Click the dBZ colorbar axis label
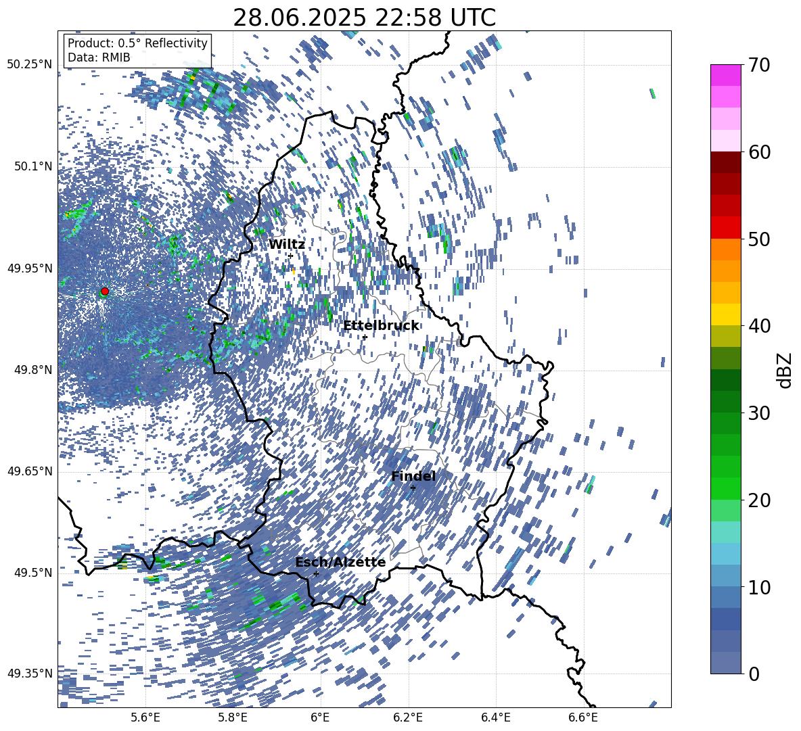801x731 pixels. pos(785,370)
